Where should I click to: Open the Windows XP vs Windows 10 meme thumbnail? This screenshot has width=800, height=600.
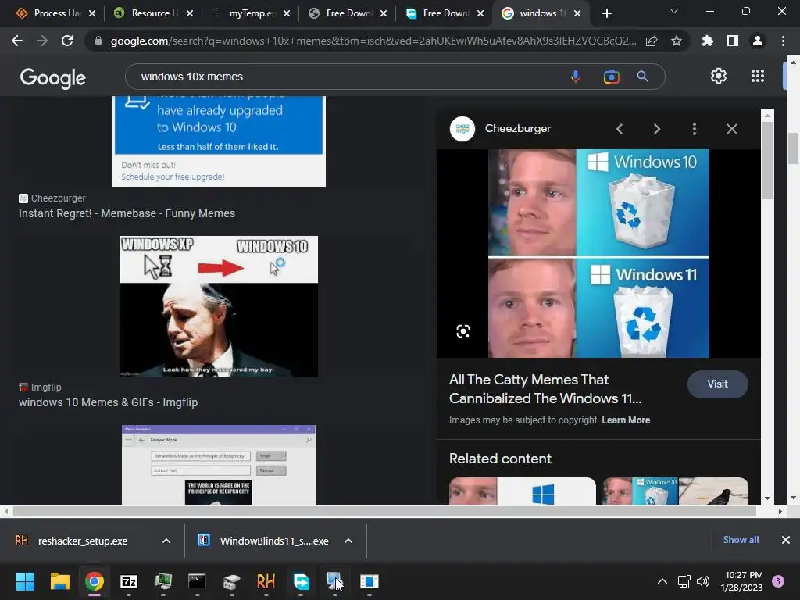tap(219, 306)
